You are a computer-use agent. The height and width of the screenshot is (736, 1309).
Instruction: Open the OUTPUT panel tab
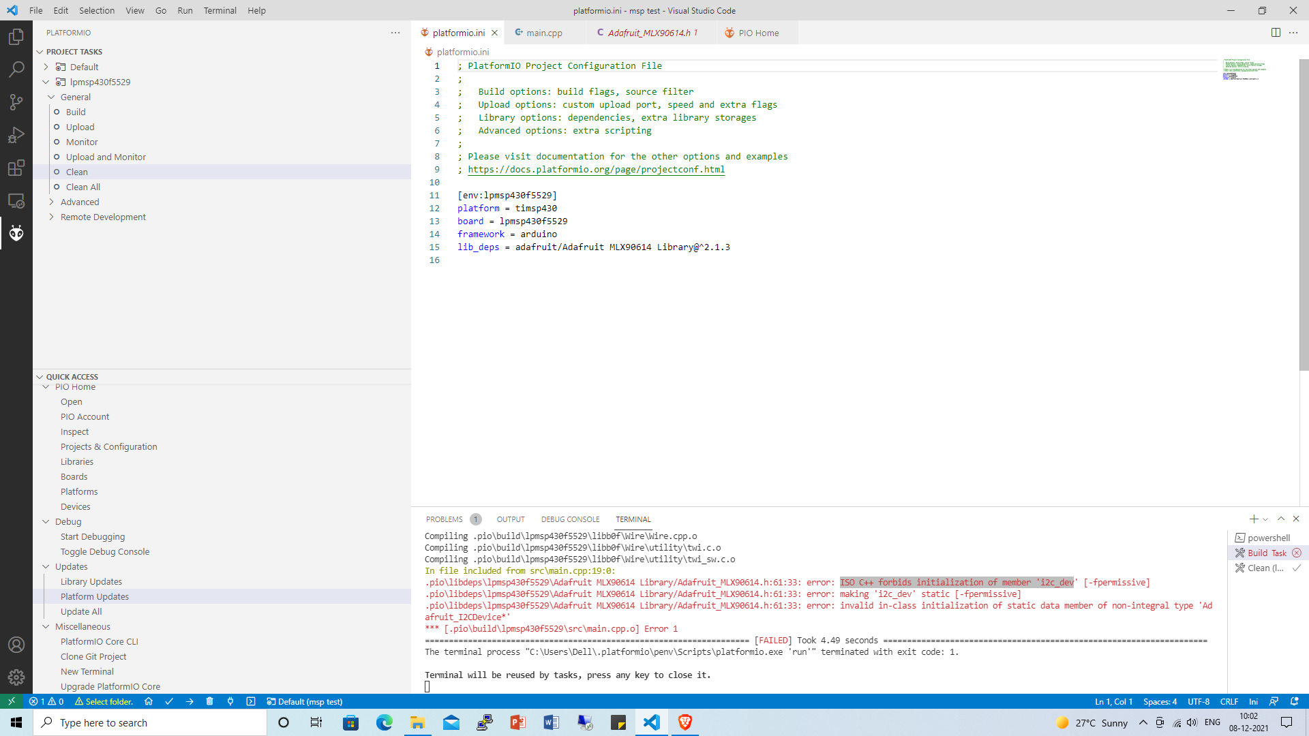[x=511, y=519]
